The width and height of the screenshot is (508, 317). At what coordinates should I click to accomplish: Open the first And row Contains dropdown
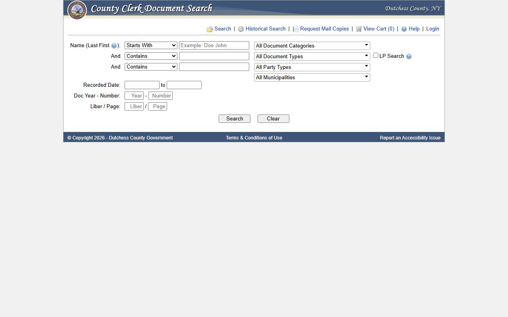[151, 56]
